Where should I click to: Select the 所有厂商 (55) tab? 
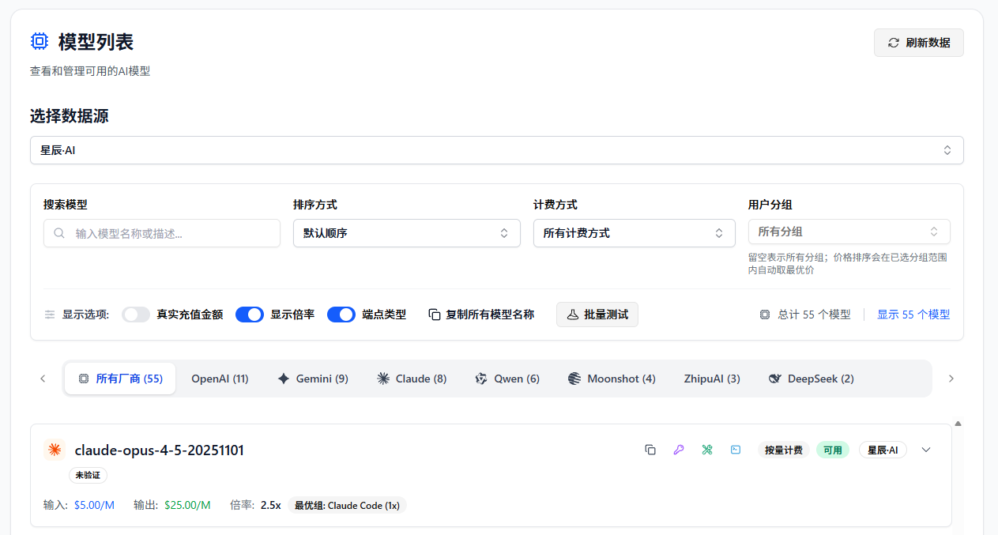(120, 379)
